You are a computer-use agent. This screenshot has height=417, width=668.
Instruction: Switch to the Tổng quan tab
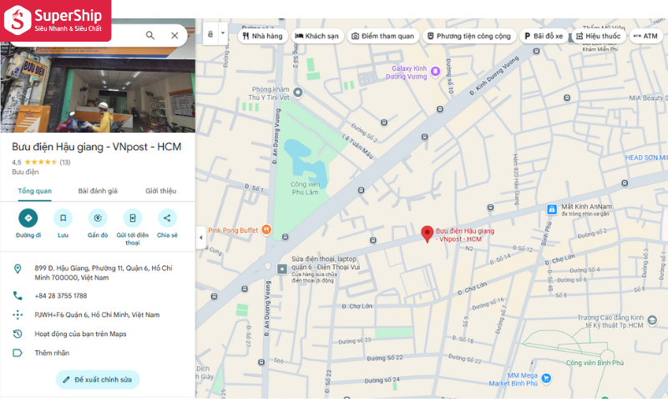pos(34,191)
